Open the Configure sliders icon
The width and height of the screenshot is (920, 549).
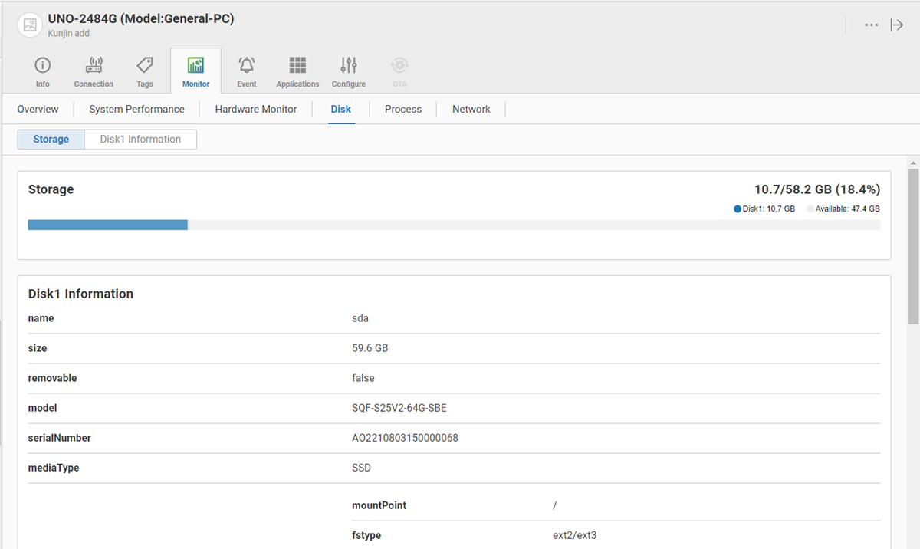point(349,66)
